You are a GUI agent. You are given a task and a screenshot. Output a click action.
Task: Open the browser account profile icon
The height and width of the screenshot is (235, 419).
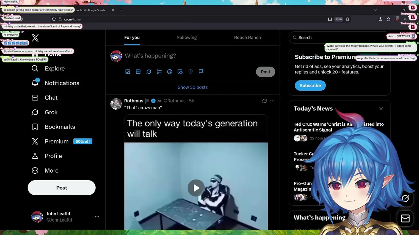pos(380,19)
